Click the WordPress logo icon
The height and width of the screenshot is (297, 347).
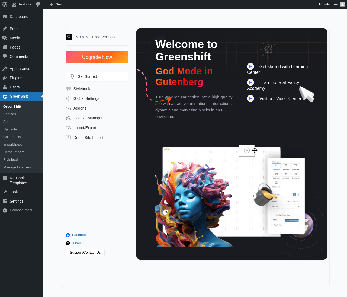tap(5, 4)
